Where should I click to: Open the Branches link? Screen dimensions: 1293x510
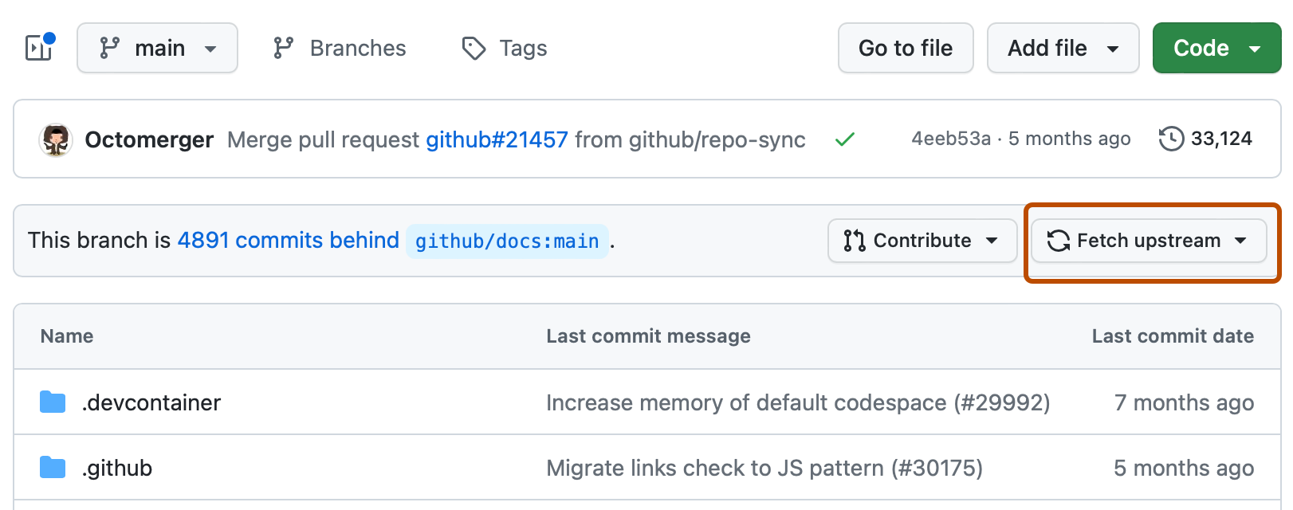[340, 48]
